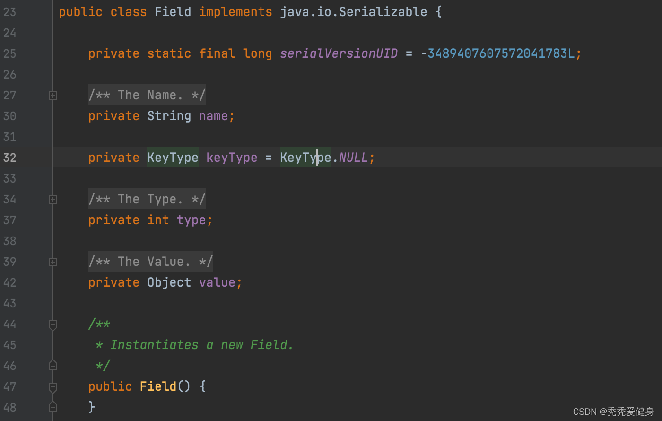This screenshot has width=662, height=421.
Task: Click the class name 'Field' on line 23
Action: pyautogui.click(x=173, y=12)
